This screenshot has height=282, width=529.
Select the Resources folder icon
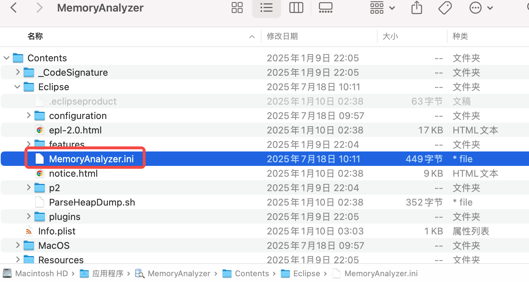[x=29, y=260]
